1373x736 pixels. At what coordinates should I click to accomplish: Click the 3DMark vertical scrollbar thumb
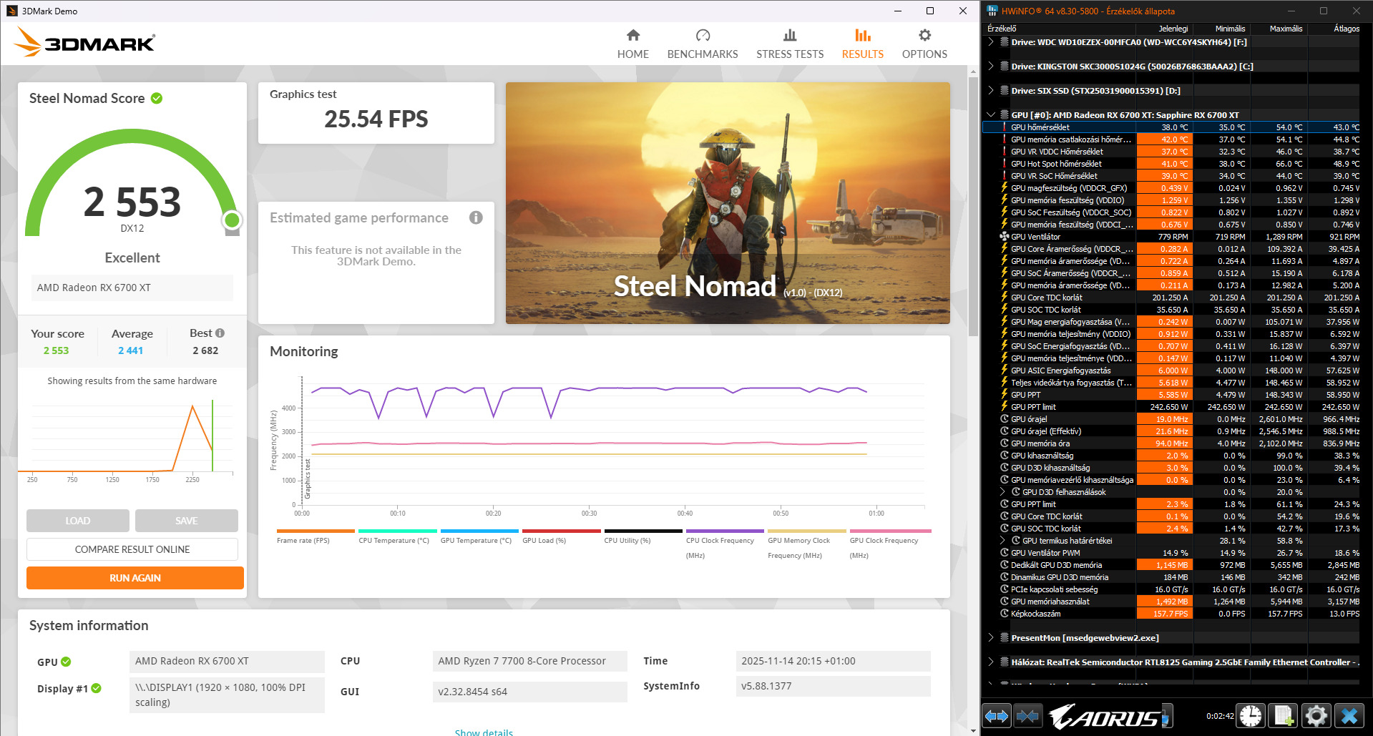(973, 206)
